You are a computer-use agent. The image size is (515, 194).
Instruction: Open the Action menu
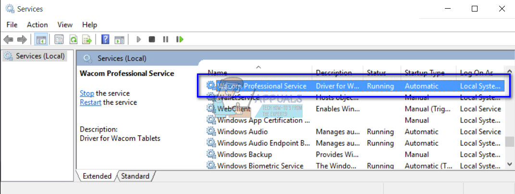(x=37, y=24)
